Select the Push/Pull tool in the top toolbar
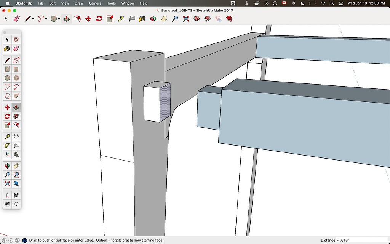The width and height of the screenshot is (390, 244). pos(66,18)
